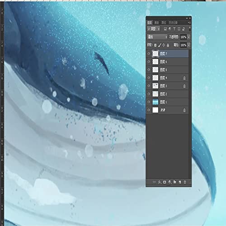Select the 图层 6 layer thumbnail
This screenshot has height=226, width=226.
coord(155,61)
